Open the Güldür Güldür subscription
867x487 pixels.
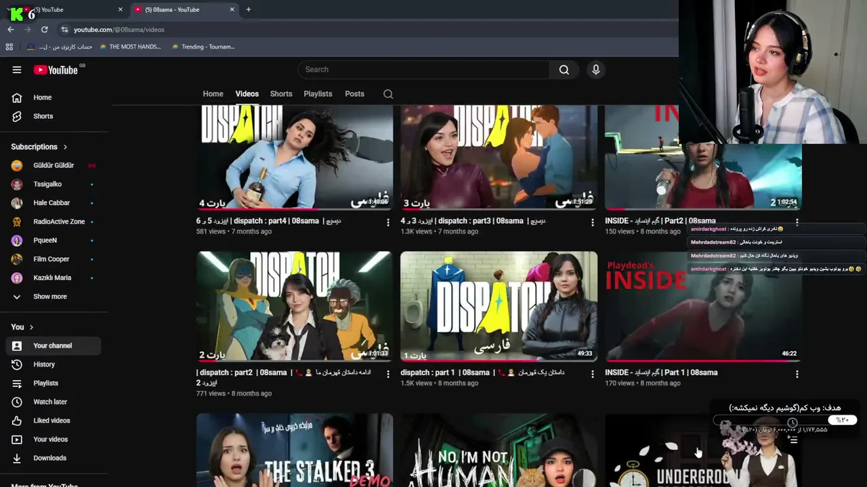click(x=54, y=165)
